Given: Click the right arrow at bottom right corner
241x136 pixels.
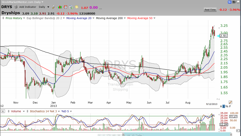Looking at the screenshot, I should [x=238, y=131].
